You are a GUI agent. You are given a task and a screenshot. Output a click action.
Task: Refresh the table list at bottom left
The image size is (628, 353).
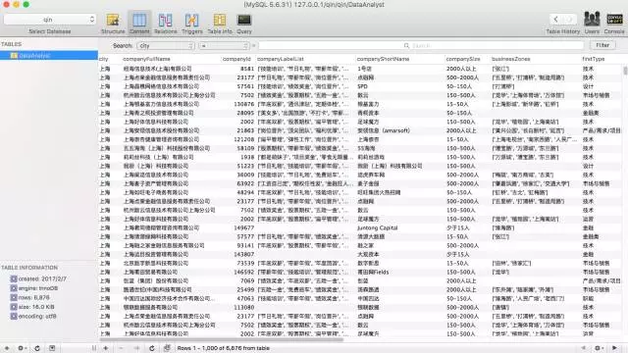tap(37, 348)
